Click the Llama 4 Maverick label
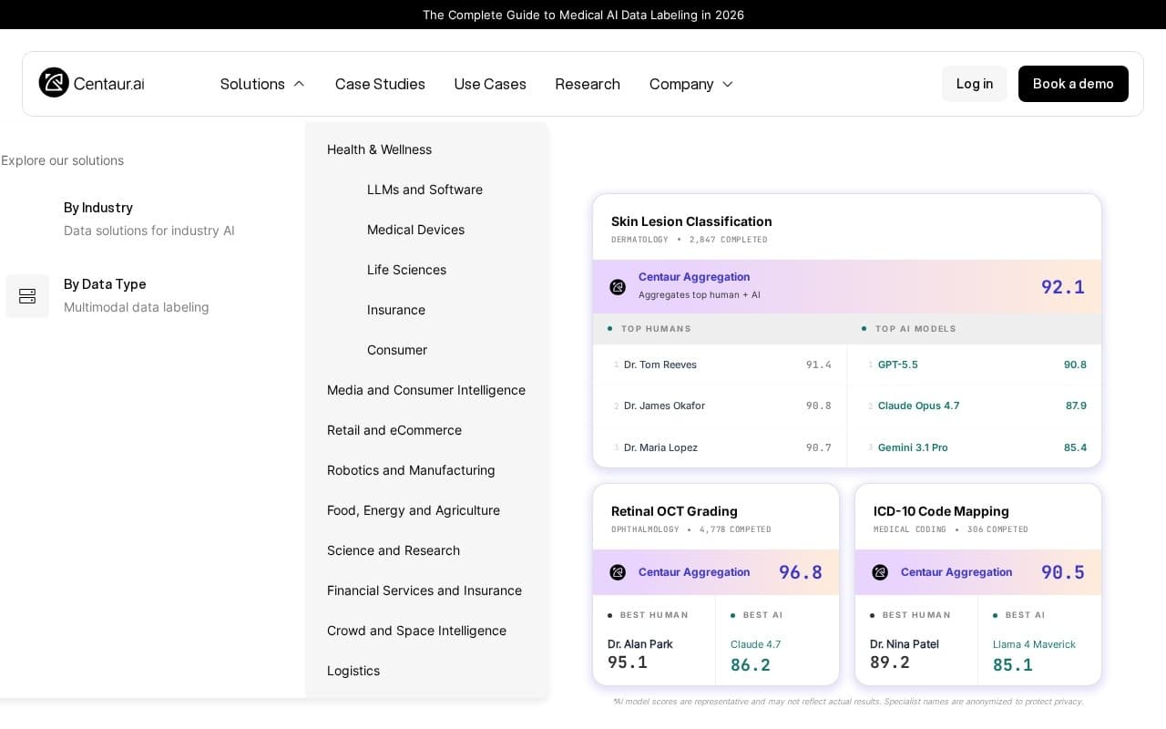This screenshot has width=1166, height=729. 1034,644
